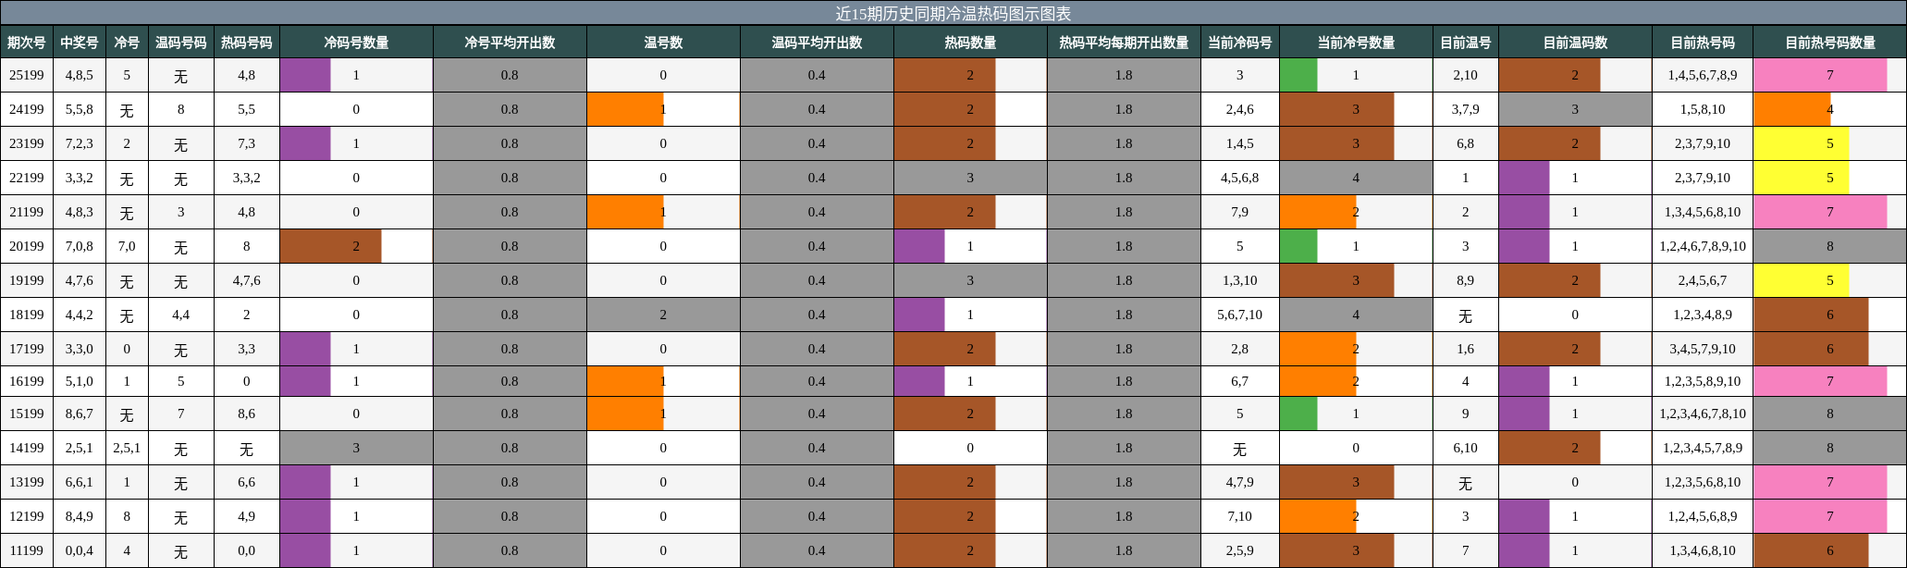Select the gray 当前冷号数量 bar in row 22199
Viewport: 1907px width, 568px height.
1356,178
